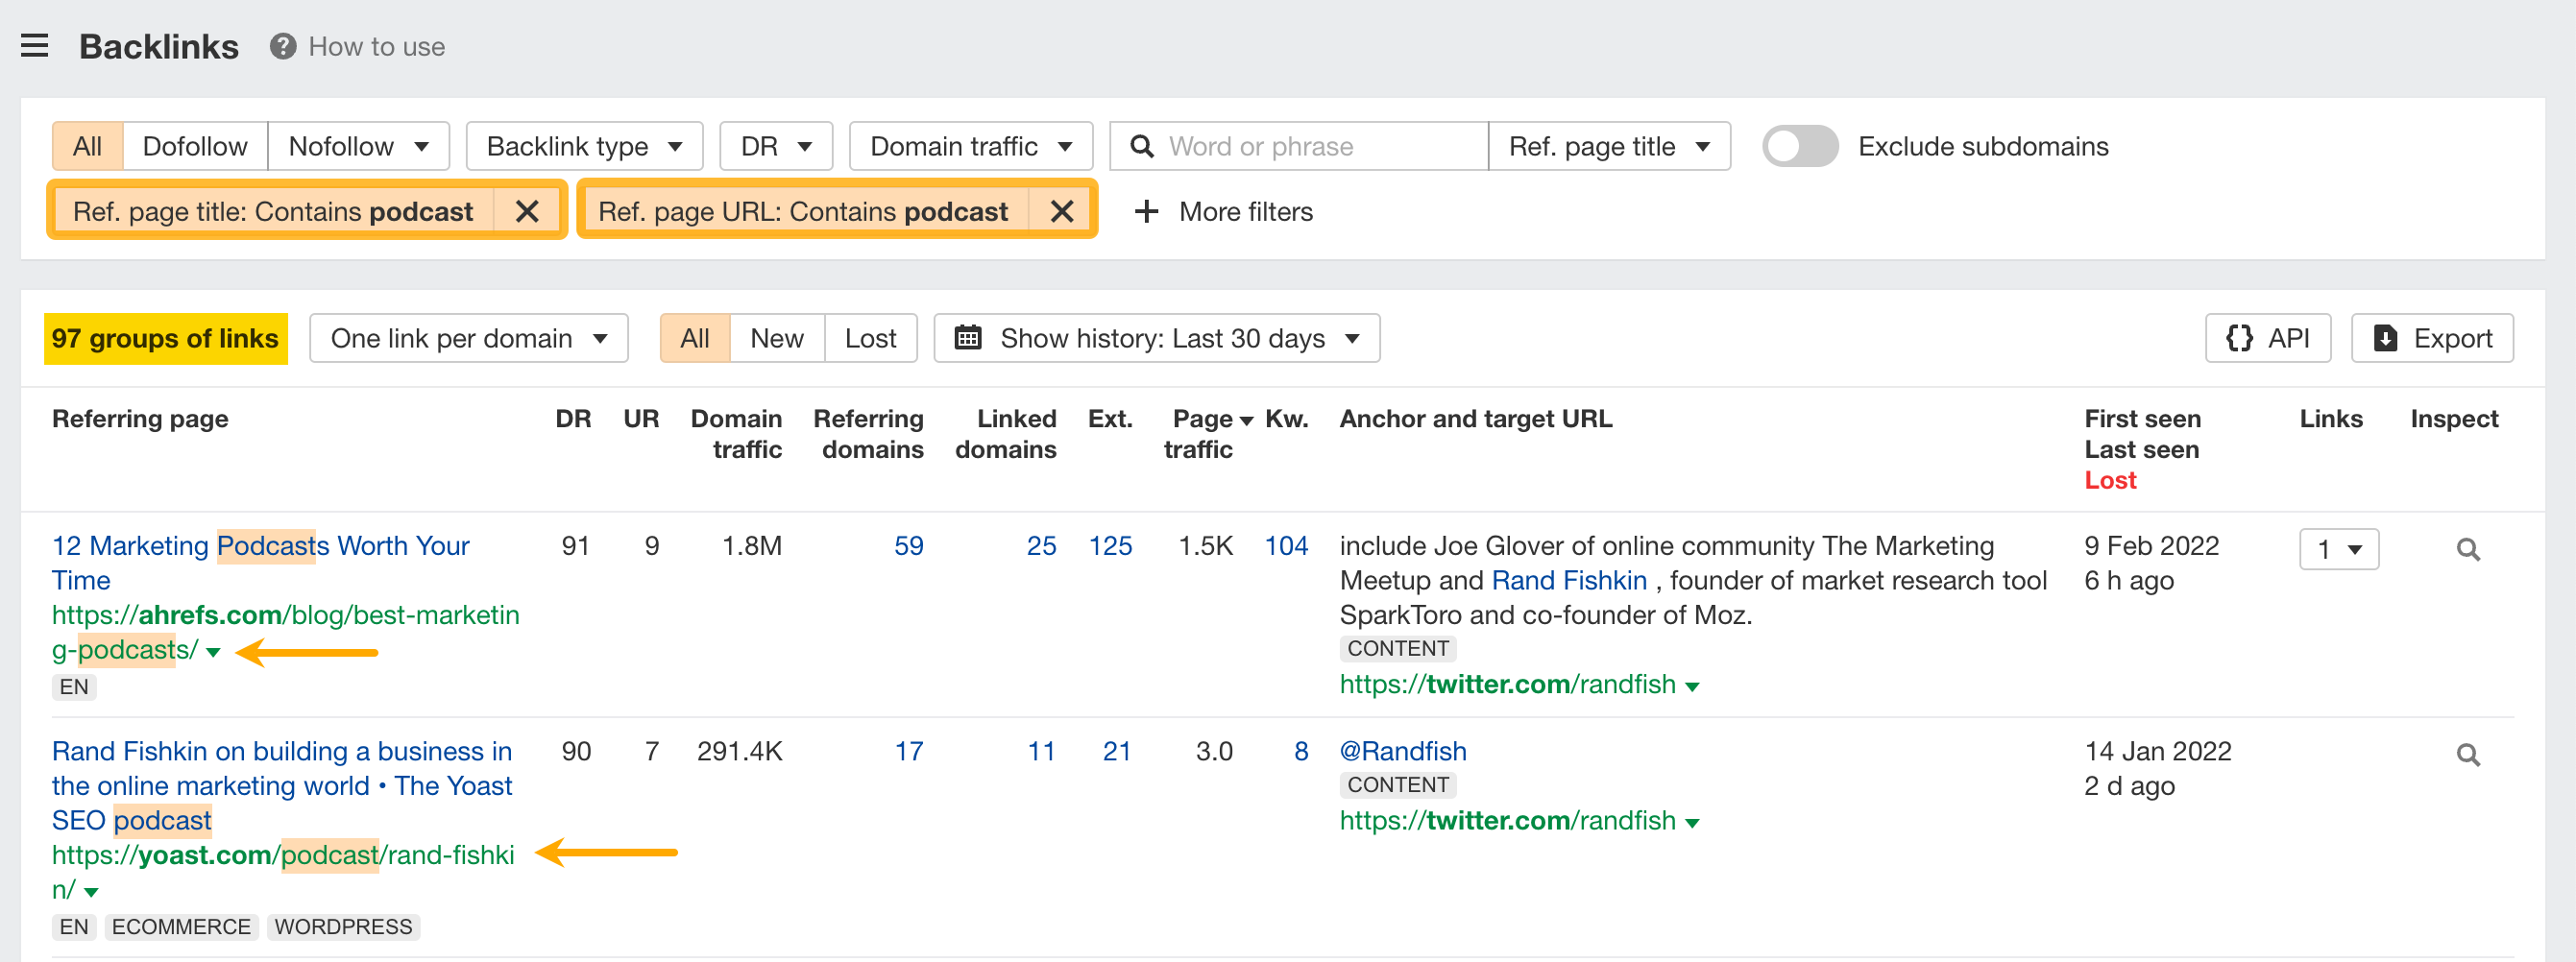The height and width of the screenshot is (962, 2576).
Task: Switch to the New links tab
Action: point(777,338)
